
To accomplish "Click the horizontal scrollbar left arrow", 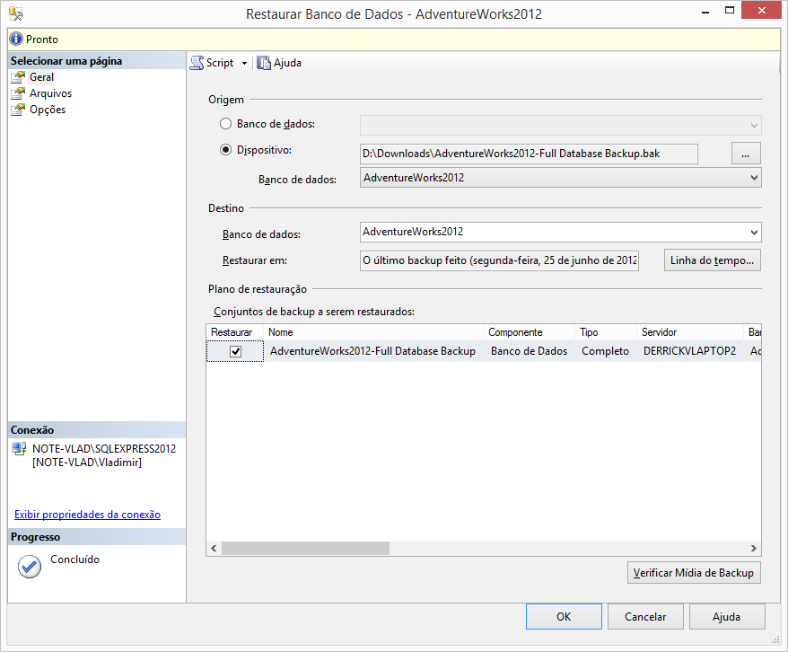I will click(x=214, y=549).
